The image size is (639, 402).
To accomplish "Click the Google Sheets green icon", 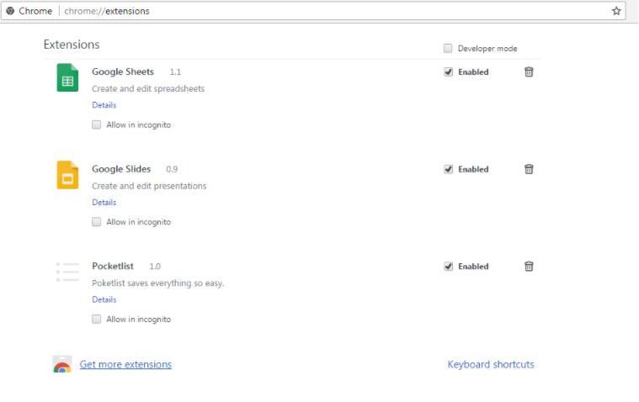I will tap(67, 78).
